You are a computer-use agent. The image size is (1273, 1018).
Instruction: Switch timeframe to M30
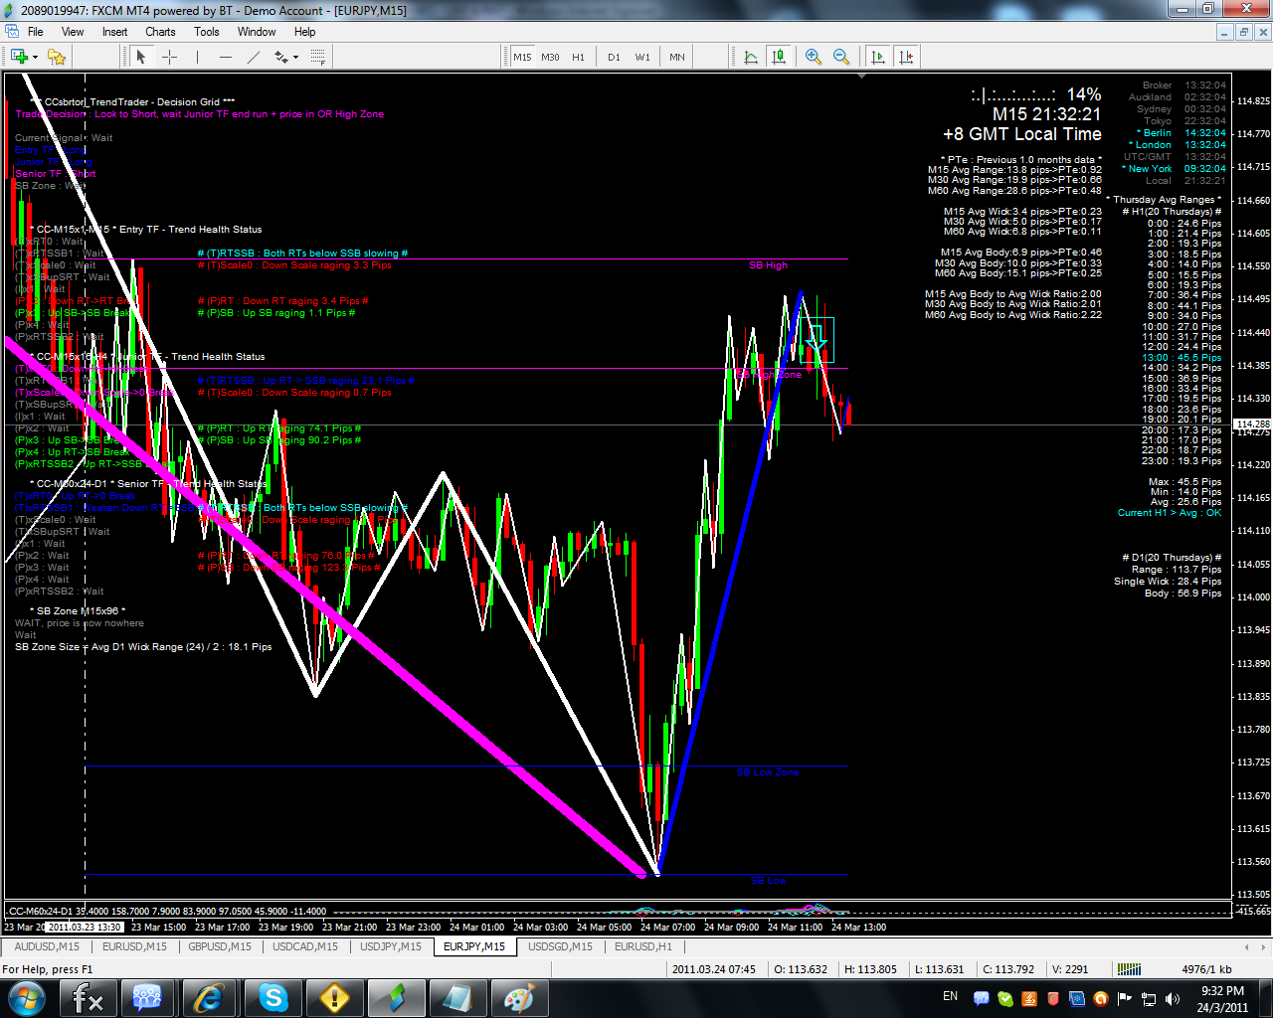pyautogui.click(x=550, y=57)
